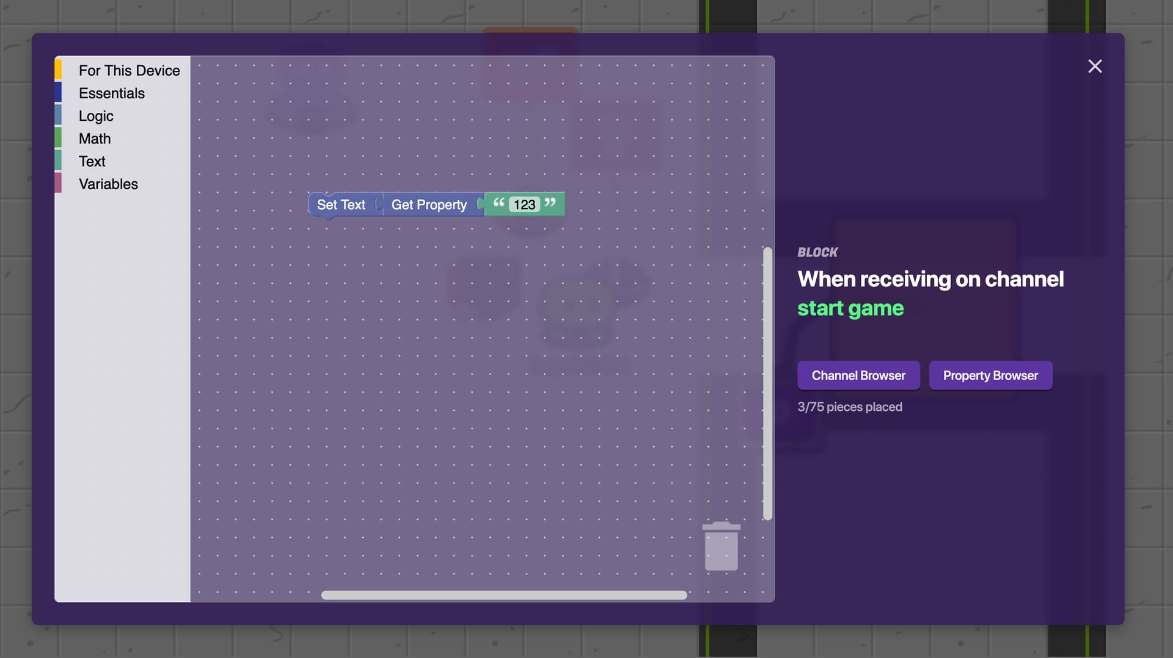Open the Variables block category
Viewport: 1173px width, 658px height.
point(108,184)
